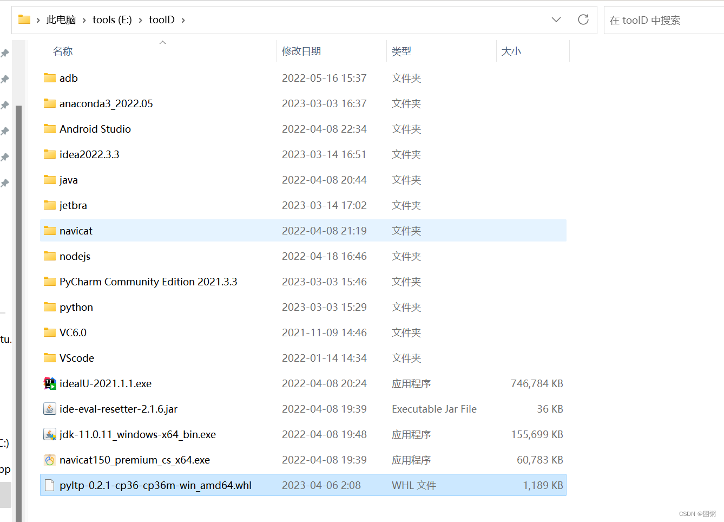
Task: Click the navicat folder icon
Action: tap(50, 231)
